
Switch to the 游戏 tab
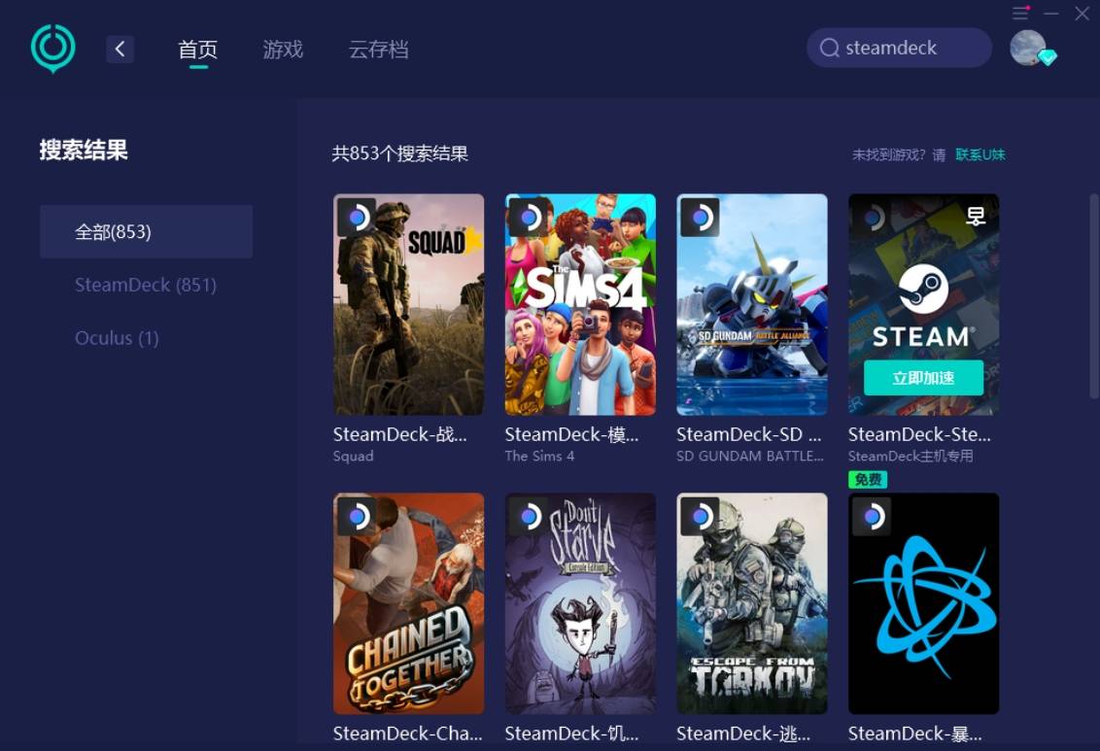pos(282,50)
